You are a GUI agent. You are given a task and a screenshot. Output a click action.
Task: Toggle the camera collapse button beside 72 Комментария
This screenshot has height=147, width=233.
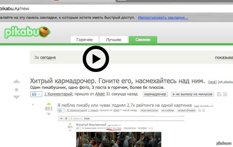click(61, 110)
